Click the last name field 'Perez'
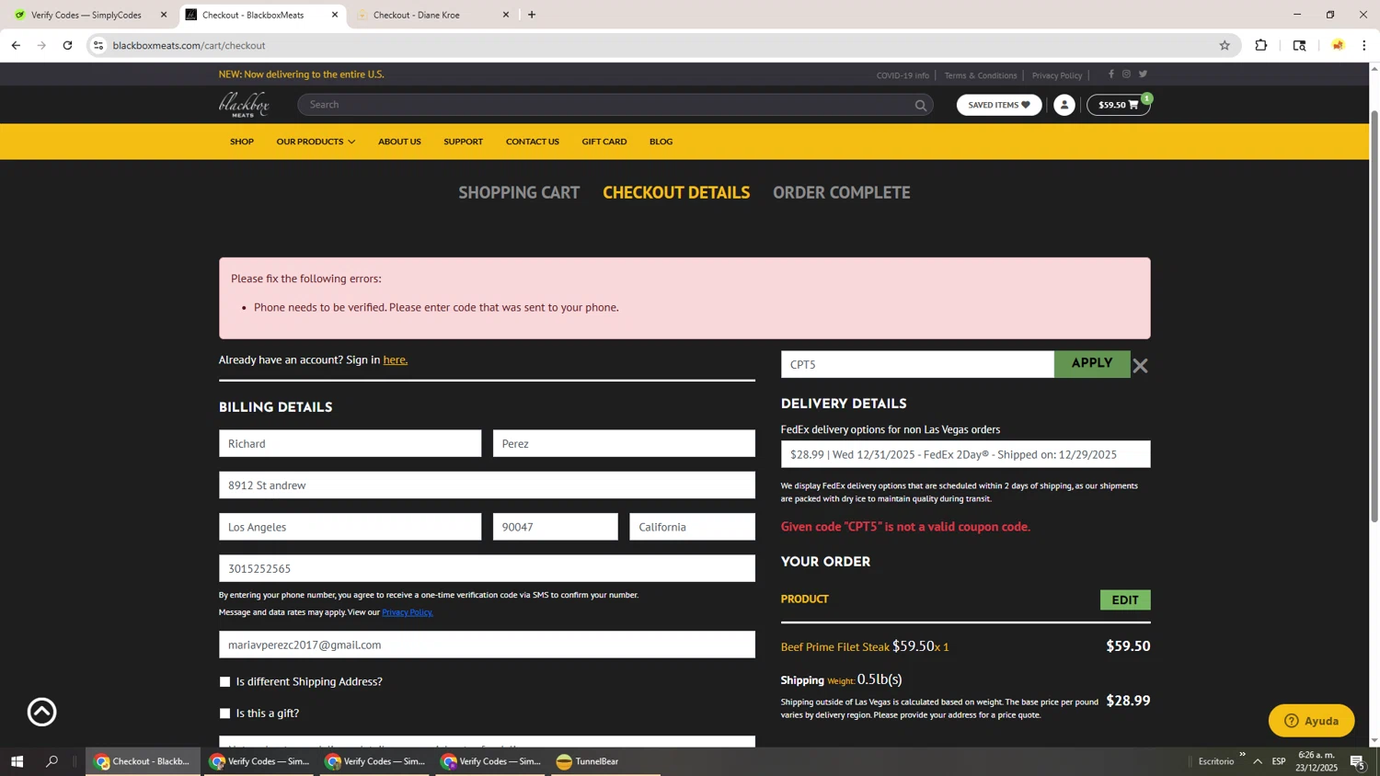 click(624, 443)
